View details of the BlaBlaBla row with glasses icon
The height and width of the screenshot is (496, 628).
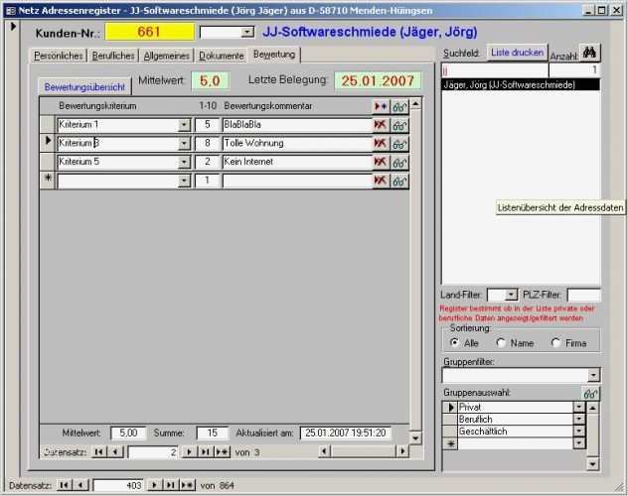coord(399,125)
